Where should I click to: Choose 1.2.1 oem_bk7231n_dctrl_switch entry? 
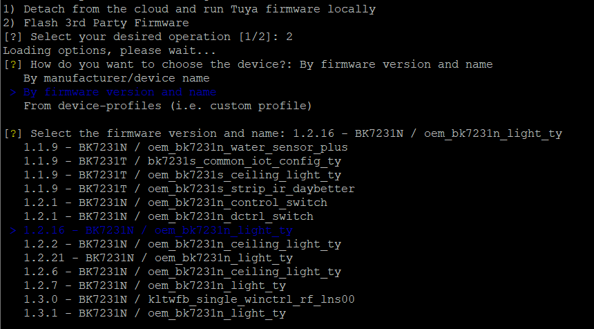tap(169, 216)
